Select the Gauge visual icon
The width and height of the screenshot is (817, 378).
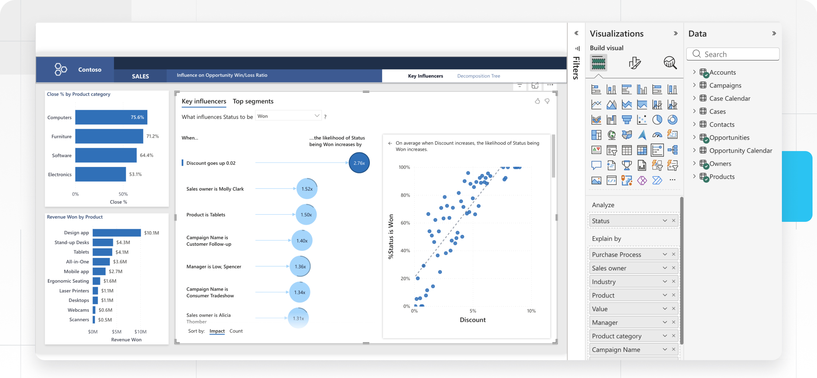pos(657,135)
